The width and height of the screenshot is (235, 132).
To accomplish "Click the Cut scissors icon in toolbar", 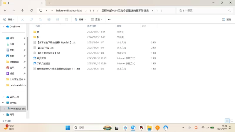I will pos(22,19).
